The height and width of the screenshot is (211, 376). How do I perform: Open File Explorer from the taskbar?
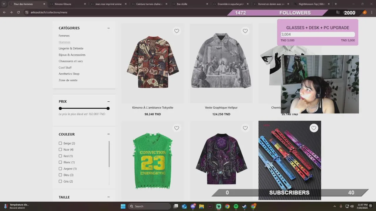click(x=202, y=206)
